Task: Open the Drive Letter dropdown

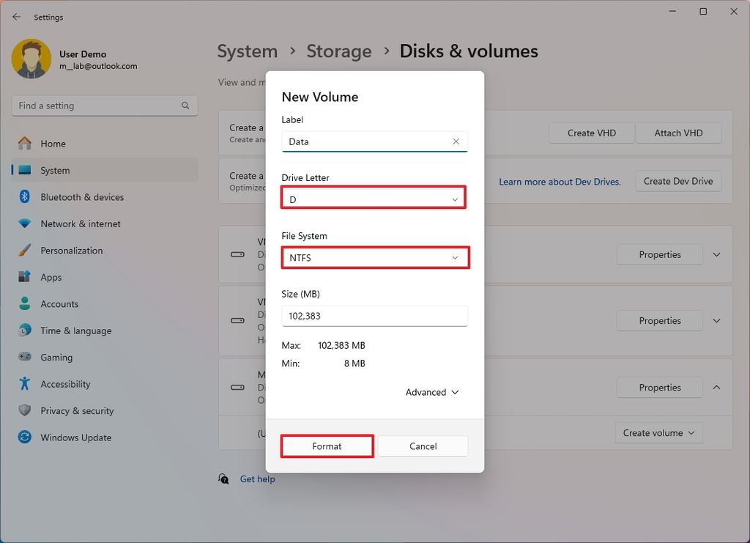Action: (x=374, y=197)
